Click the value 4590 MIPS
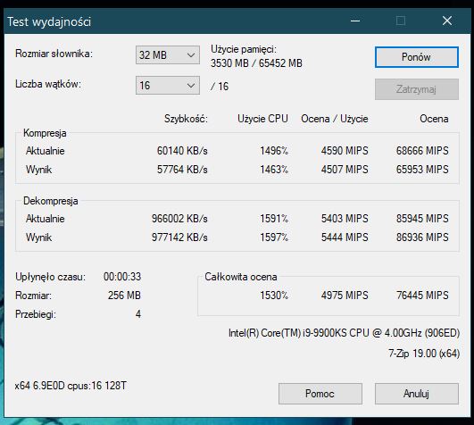474x425 pixels. click(x=345, y=151)
